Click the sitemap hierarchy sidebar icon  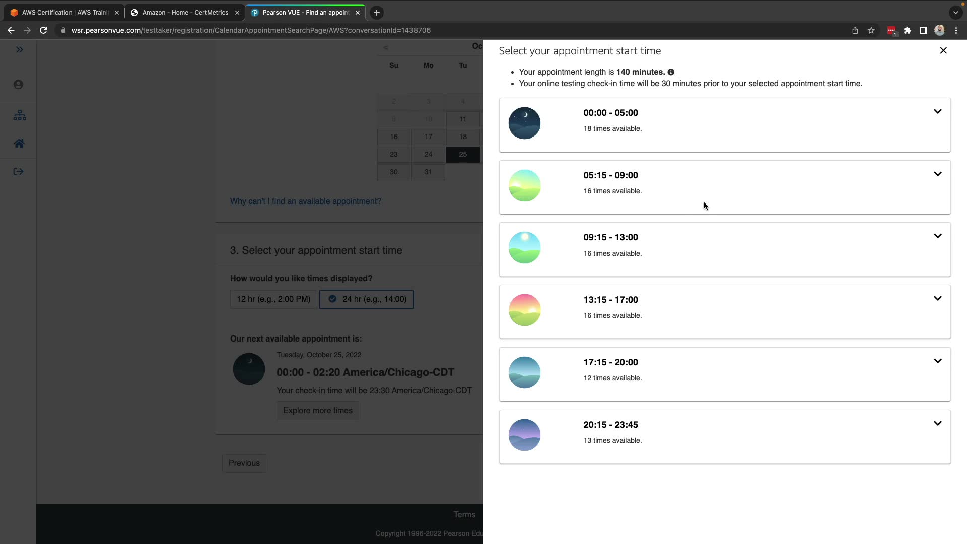(19, 115)
